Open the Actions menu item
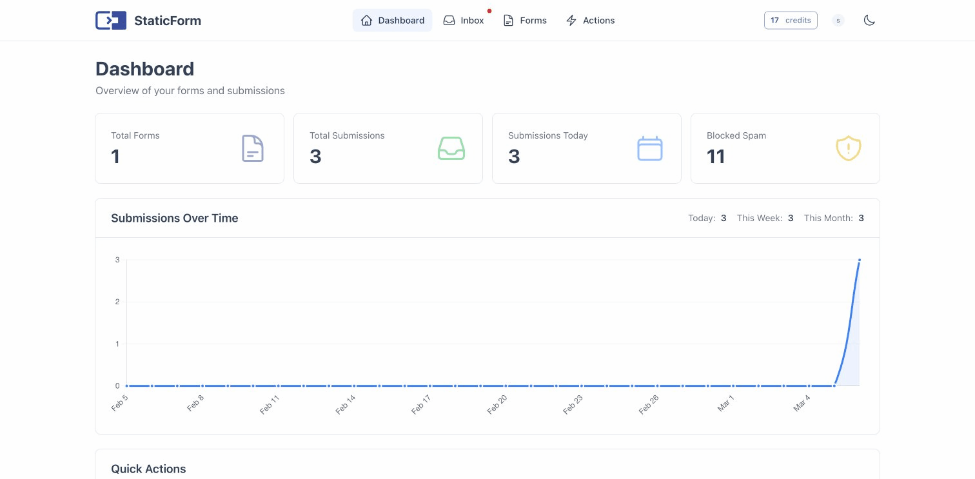Screen dimensions: 975x479 pyautogui.click(x=598, y=20)
